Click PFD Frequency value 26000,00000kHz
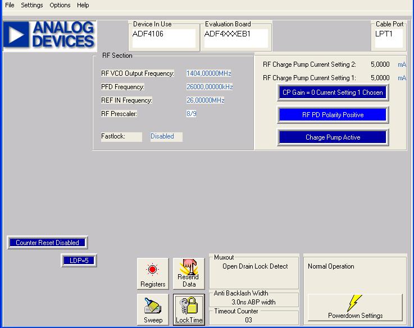This screenshot has height=328, width=414. coord(210,87)
